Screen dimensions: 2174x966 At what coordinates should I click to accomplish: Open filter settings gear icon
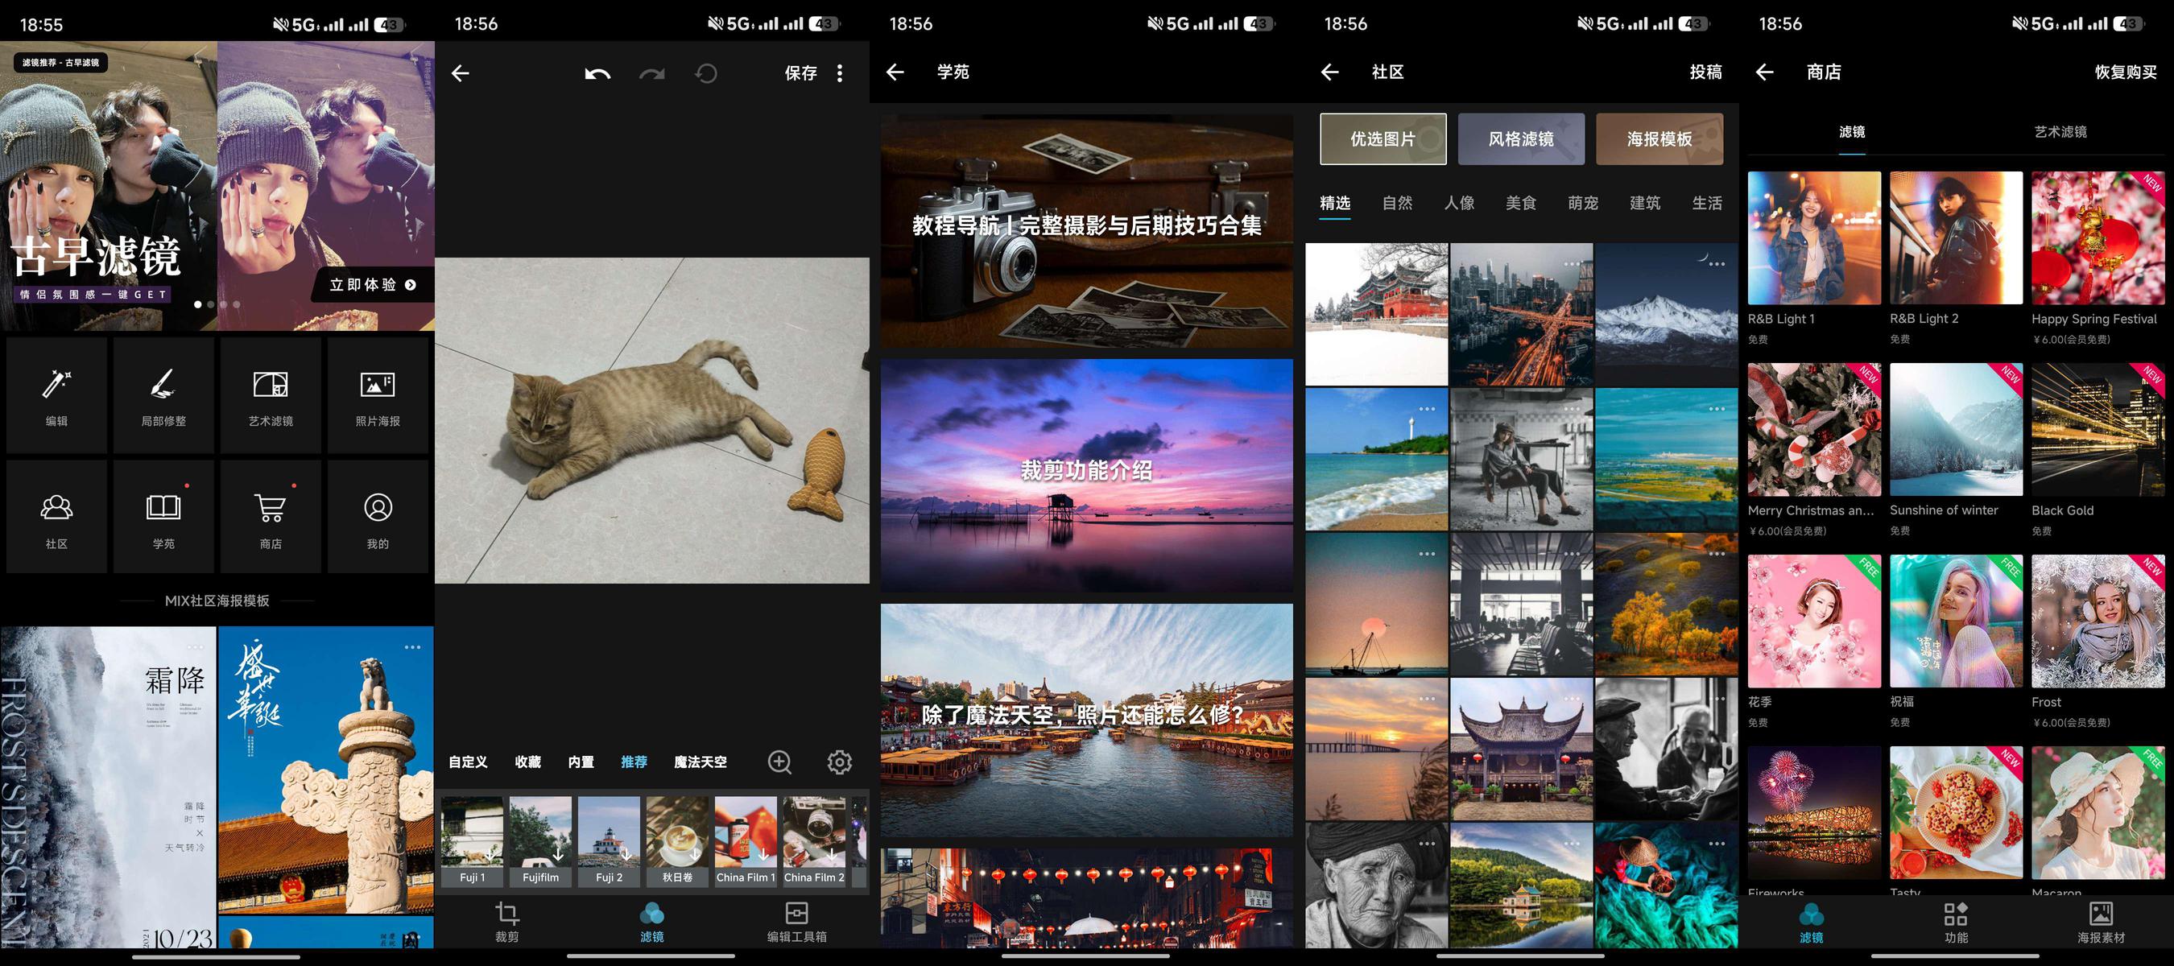pos(840,762)
